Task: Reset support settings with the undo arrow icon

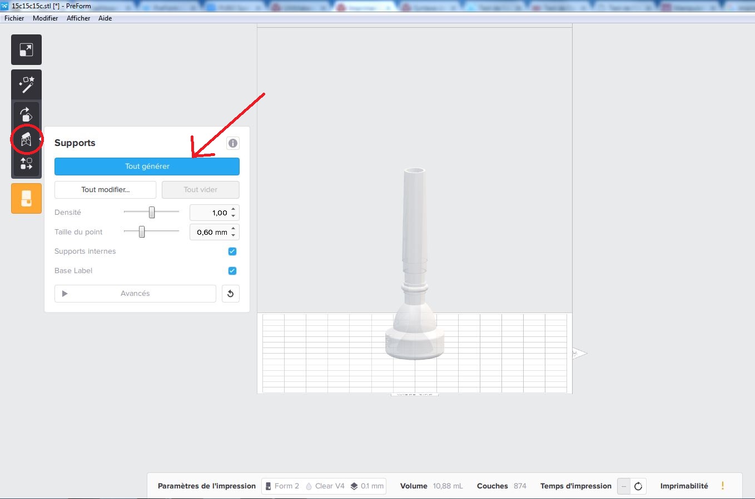Action: point(231,294)
